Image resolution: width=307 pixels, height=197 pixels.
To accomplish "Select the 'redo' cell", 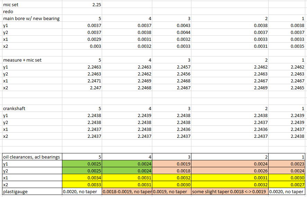I will (x=32, y=11).
